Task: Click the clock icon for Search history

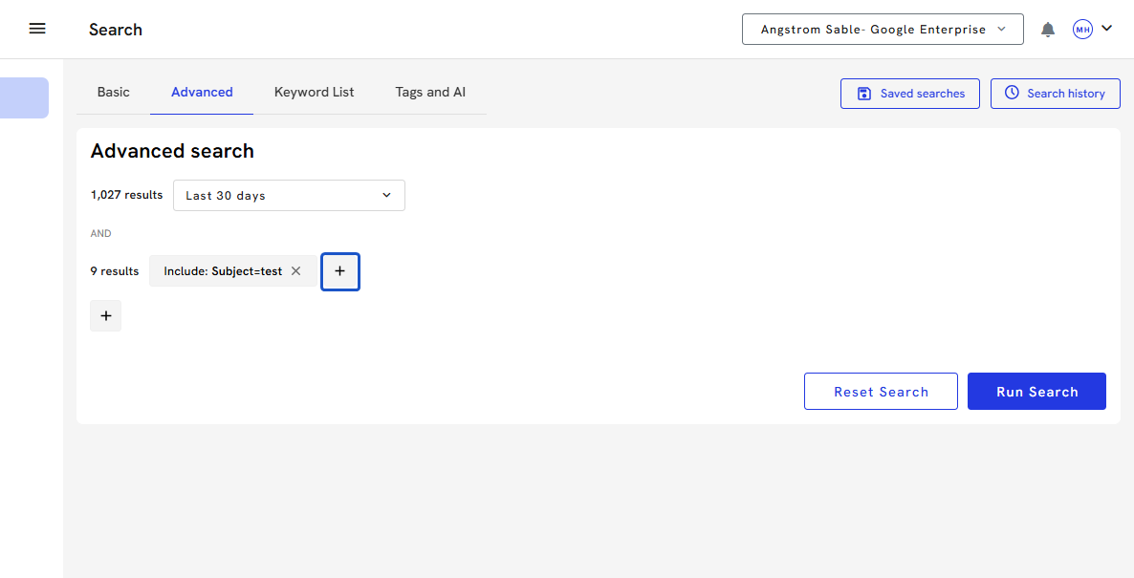Action: point(1012,94)
